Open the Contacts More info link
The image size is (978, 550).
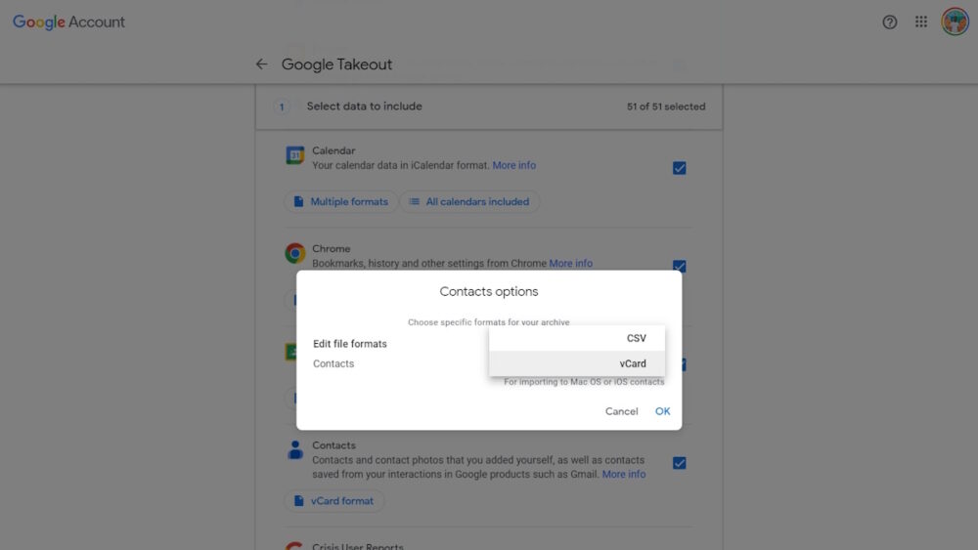624,474
